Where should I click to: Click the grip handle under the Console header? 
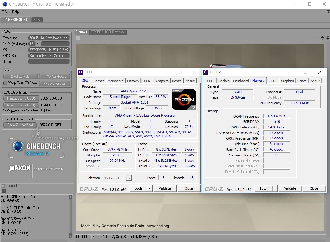[4, 191]
